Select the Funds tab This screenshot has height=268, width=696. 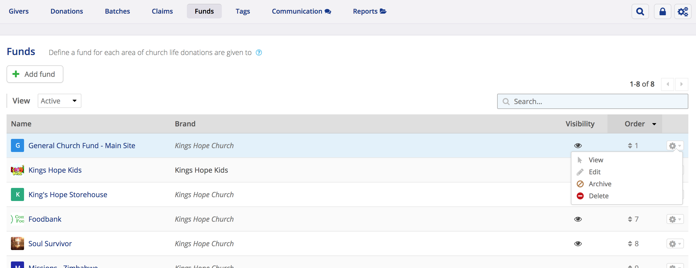(x=204, y=11)
